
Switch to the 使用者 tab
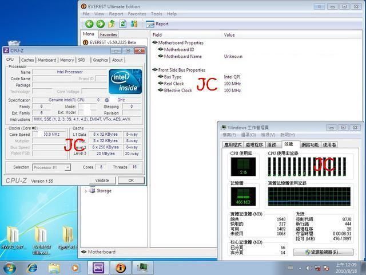(329, 145)
